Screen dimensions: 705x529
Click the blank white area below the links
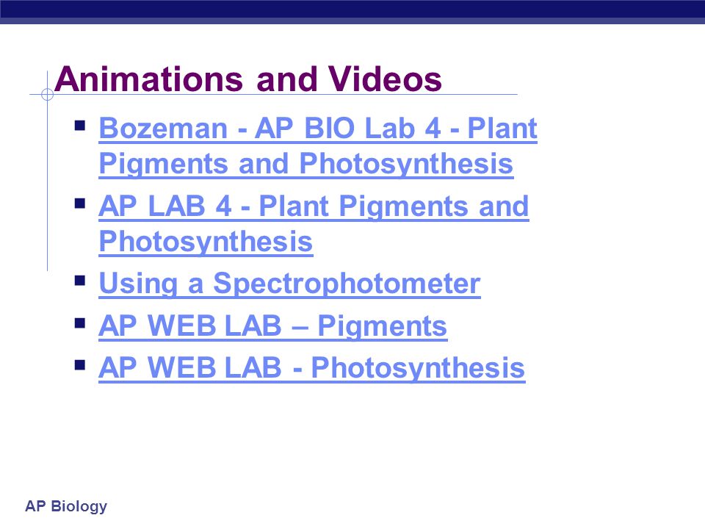pyautogui.click(x=352, y=441)
